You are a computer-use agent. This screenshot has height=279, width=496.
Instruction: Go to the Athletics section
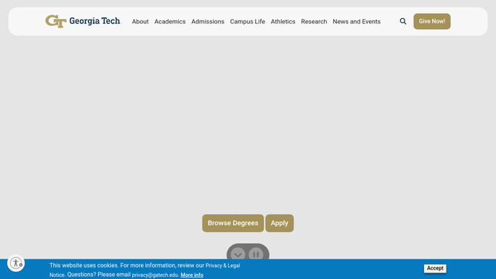(x=282, y=22)
